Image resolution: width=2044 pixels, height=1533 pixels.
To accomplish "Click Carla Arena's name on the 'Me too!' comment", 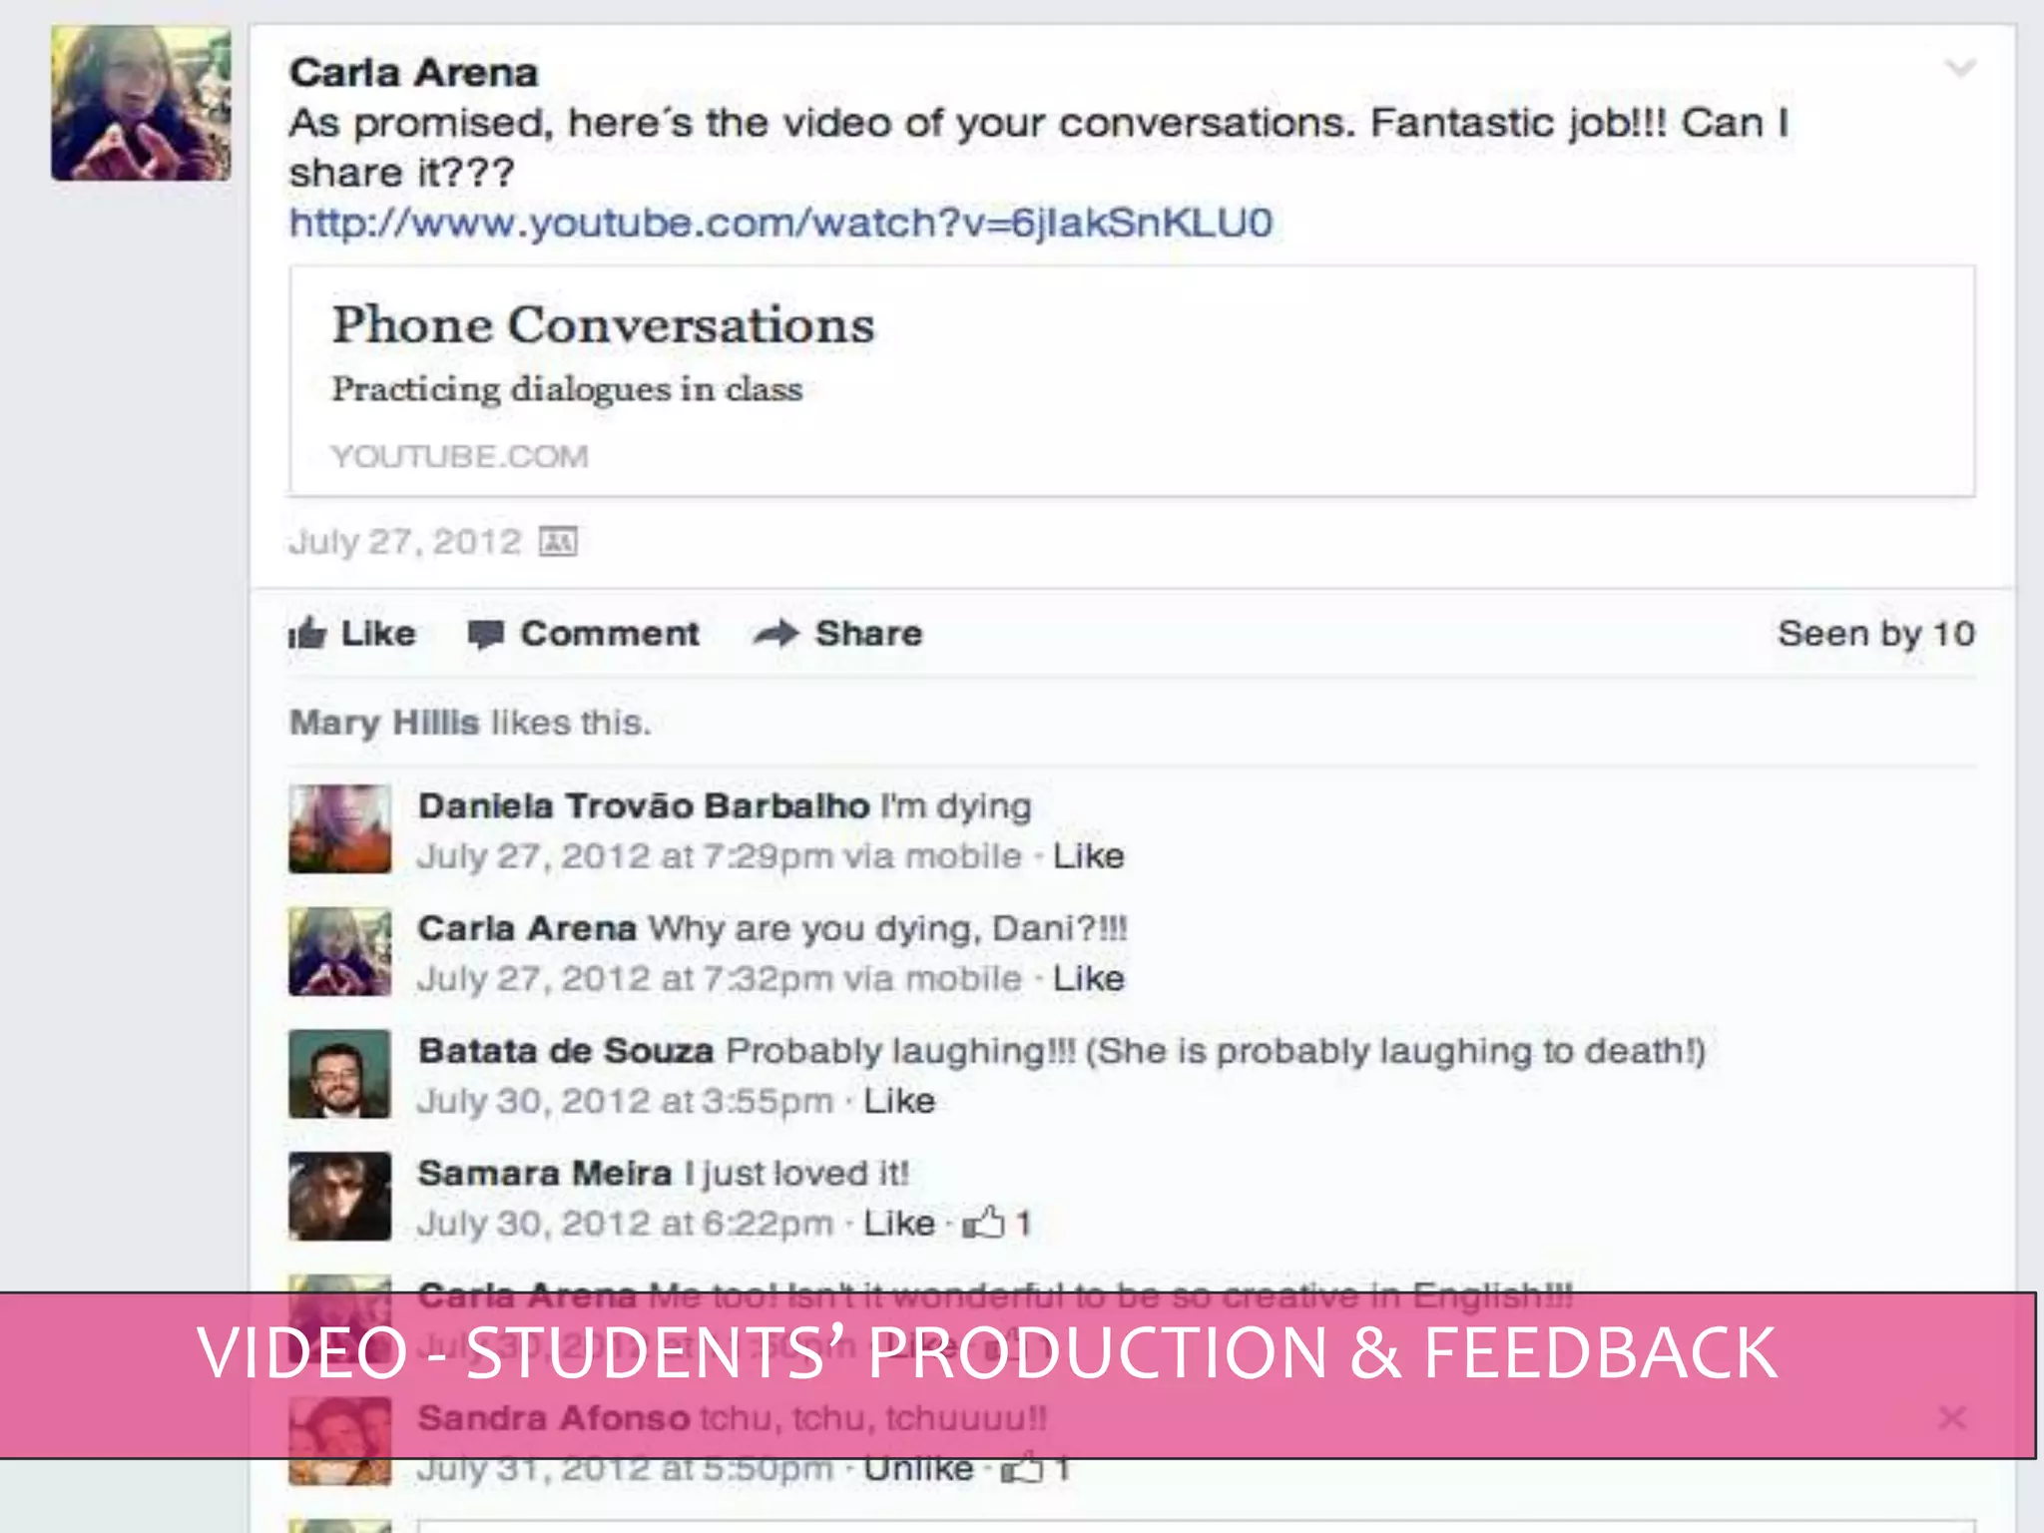I will coord(527,1295).
